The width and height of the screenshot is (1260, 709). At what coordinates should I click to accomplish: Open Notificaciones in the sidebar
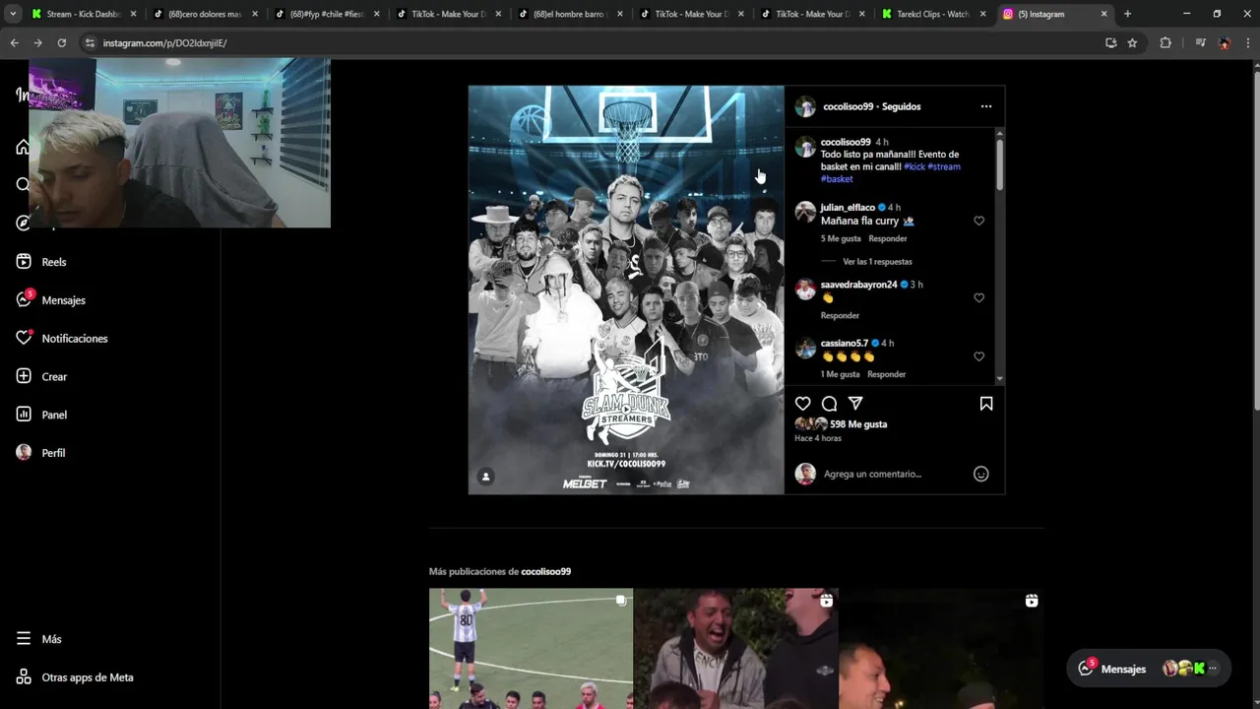pyautogui.click(x=61, y=338)
